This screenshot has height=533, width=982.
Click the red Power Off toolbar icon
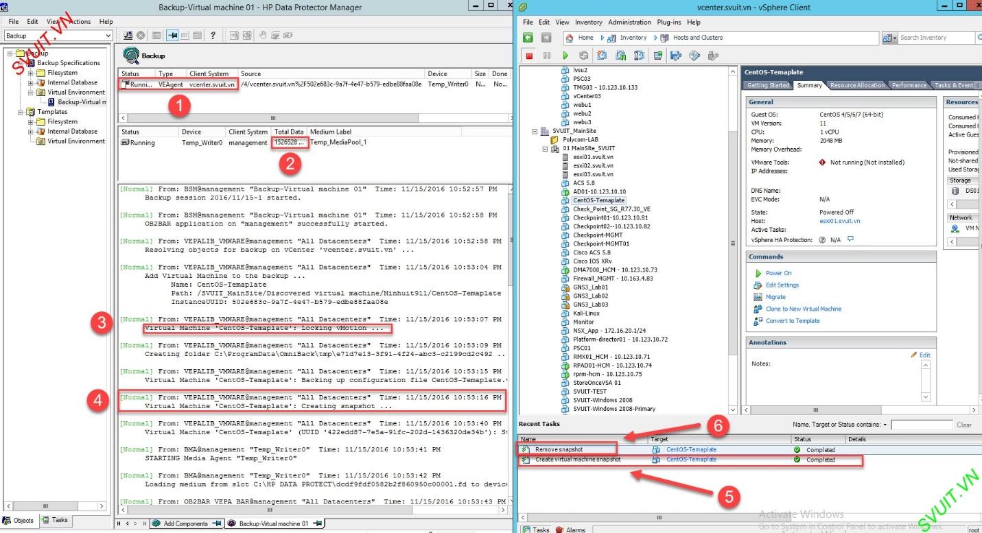click(529, 56)
